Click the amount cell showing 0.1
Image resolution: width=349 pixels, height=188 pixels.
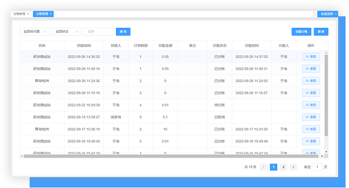(x=165, y=117)
